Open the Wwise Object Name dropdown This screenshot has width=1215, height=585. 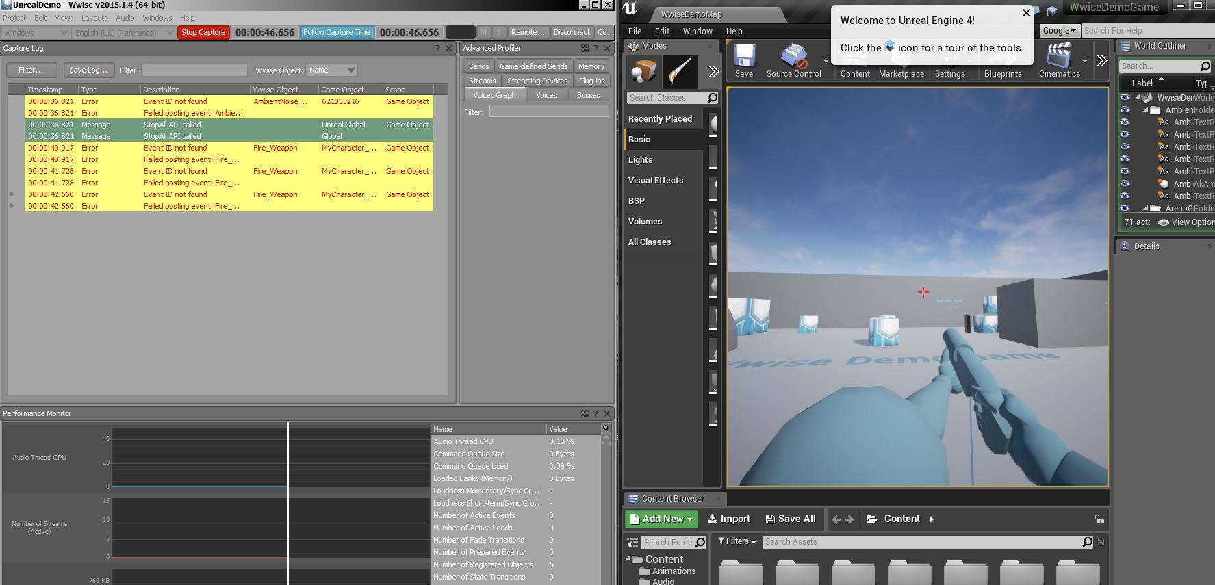332,70
